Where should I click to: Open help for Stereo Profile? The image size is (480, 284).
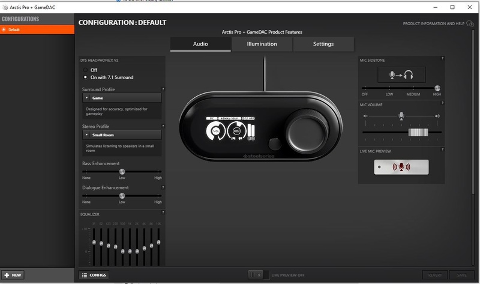163,126
